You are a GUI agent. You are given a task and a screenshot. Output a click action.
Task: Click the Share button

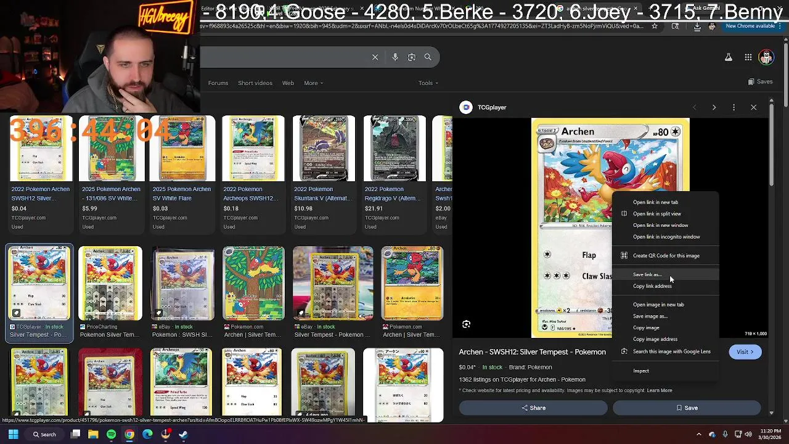[x=534, y=408]
